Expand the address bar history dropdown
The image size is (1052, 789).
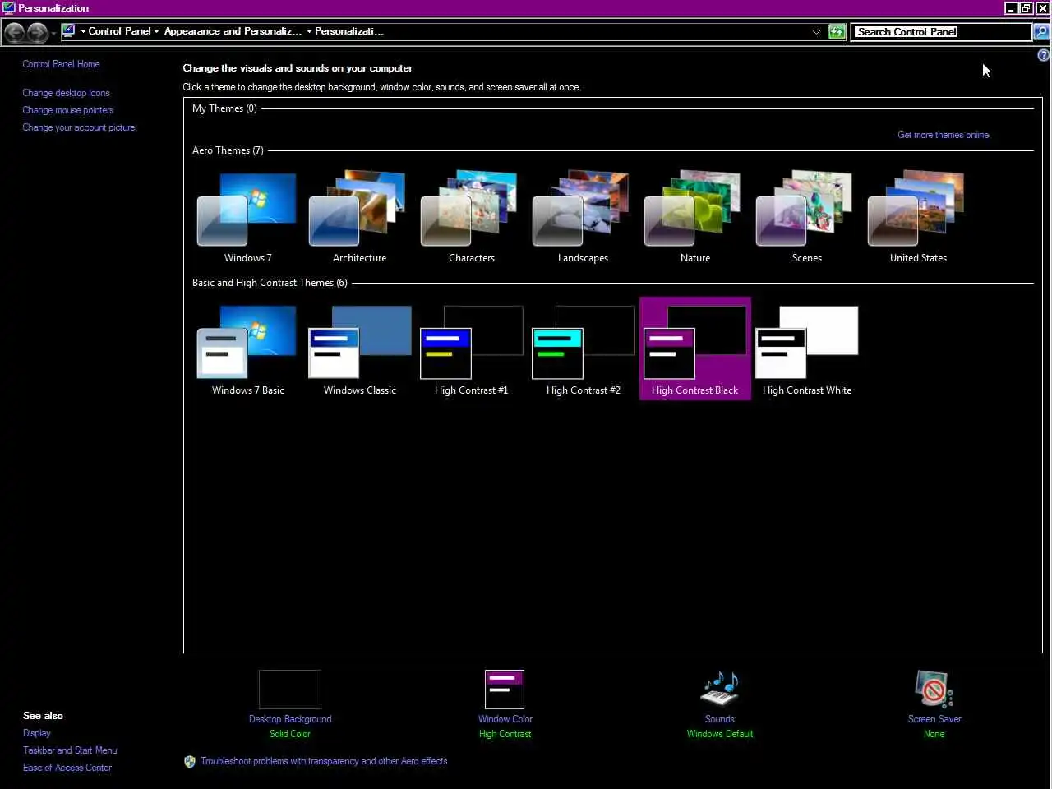(x=816, y=32)
